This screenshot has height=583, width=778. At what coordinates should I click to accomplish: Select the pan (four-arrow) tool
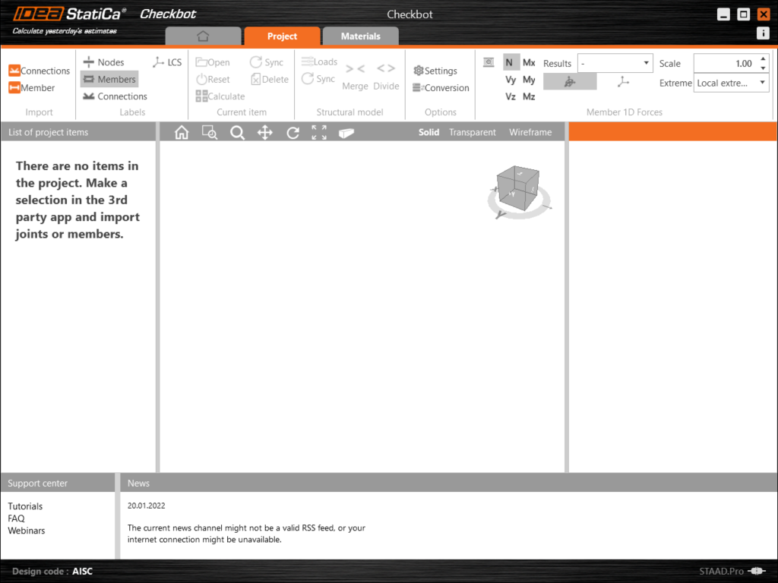pos(264,133)
